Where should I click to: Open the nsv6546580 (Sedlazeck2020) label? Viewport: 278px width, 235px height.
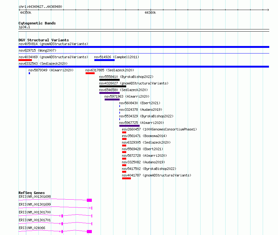pyautogui.click(x=123, y=90)
